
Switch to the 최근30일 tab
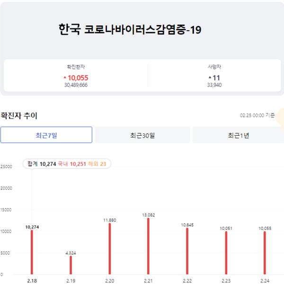[x=142, y=135]
